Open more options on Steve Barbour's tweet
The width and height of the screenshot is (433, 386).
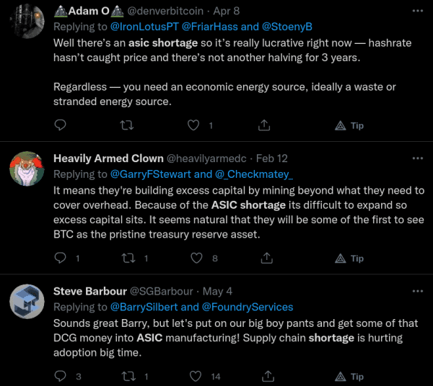click(417, 291)
